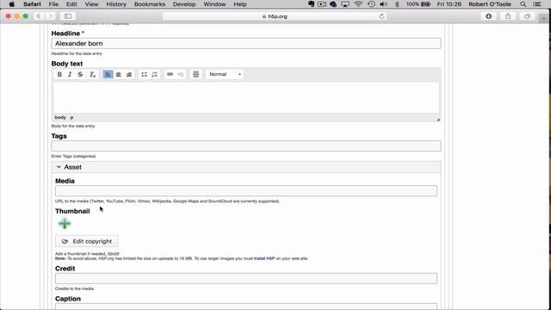Show Safari downloads
The width and height of the screenshot is (551, 310).
point(488,16)
